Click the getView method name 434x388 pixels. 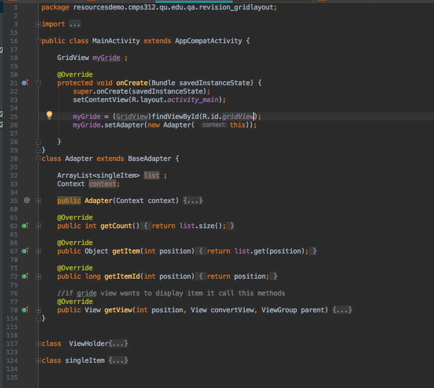click(118, 310)
